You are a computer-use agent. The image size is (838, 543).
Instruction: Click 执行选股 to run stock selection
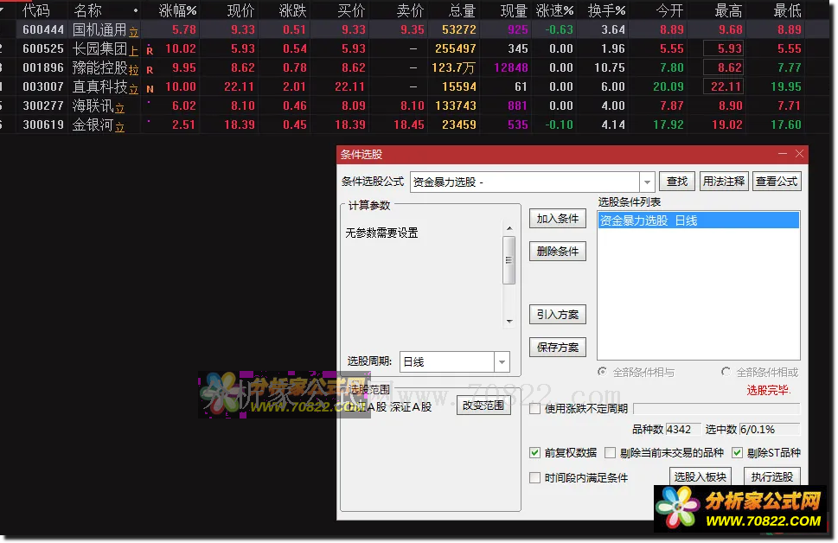771,476
